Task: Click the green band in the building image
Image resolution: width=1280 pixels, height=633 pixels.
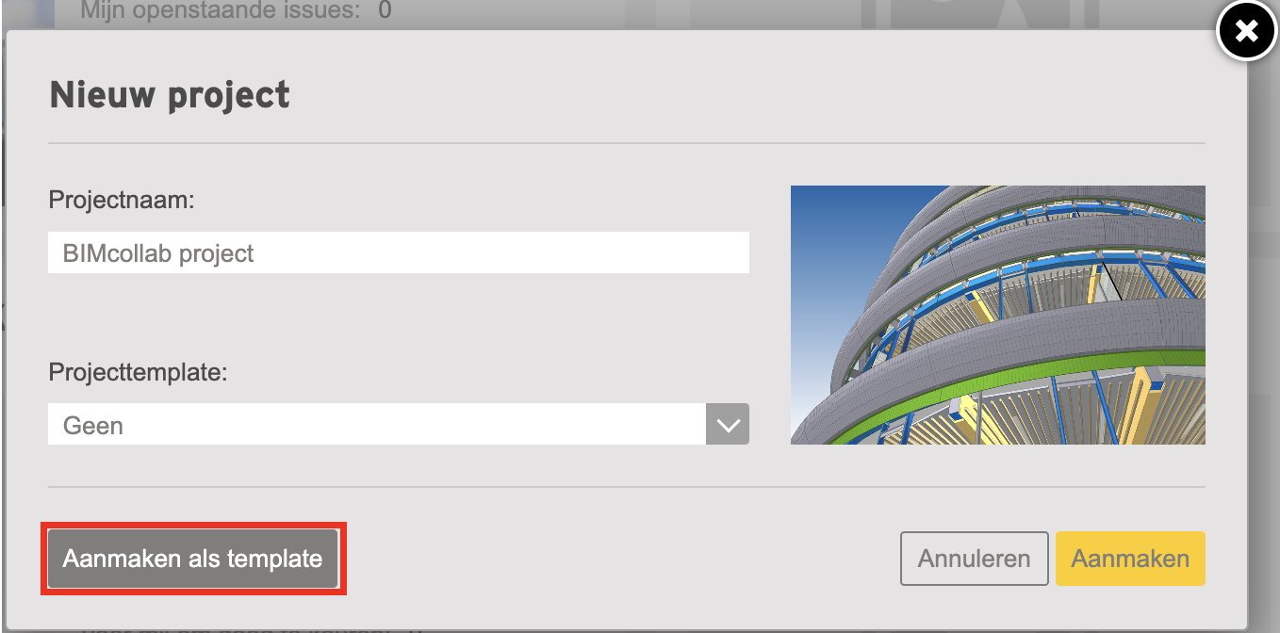Action: (1084, 375)
